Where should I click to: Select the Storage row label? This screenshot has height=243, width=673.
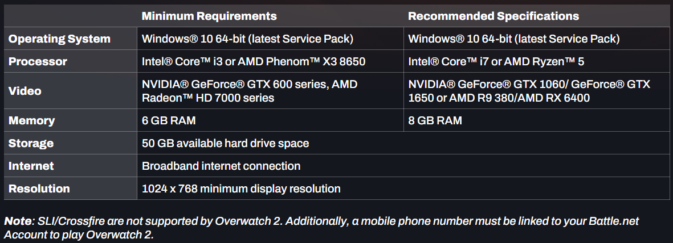31,143
